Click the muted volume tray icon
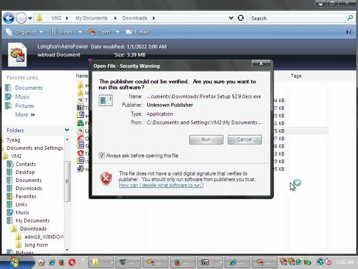358x269 pixels. 328,262
